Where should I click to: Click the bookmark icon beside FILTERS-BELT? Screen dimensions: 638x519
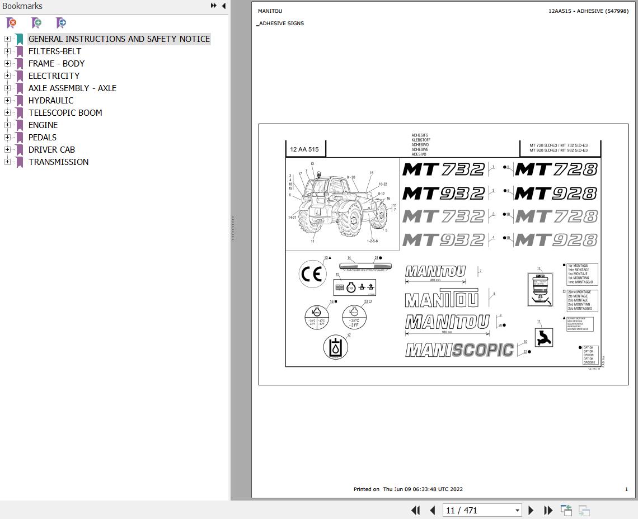click(20, 51)
